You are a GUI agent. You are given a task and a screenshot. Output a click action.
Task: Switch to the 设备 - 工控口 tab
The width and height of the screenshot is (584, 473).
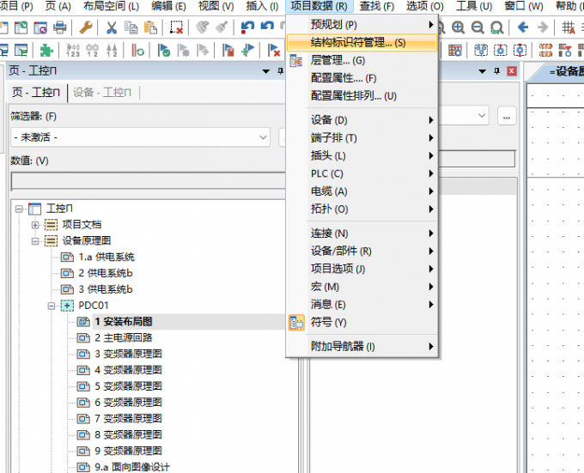point(102,92)
